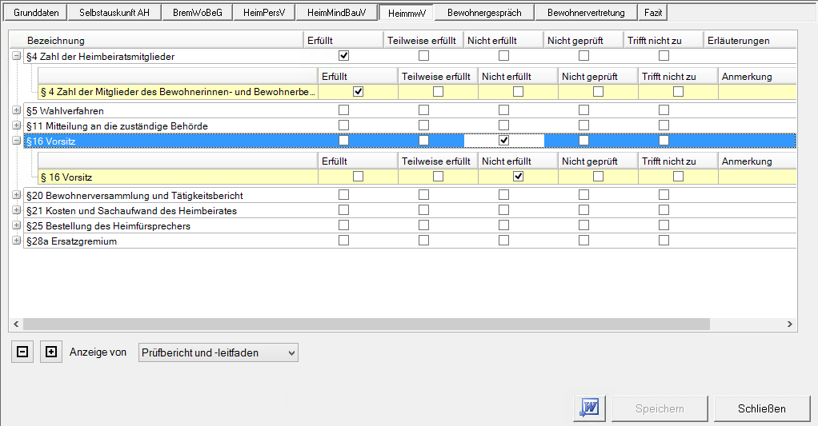Expand the §5 Wahlverfahren row
818x426 pixels.
(x=17, y=110)
